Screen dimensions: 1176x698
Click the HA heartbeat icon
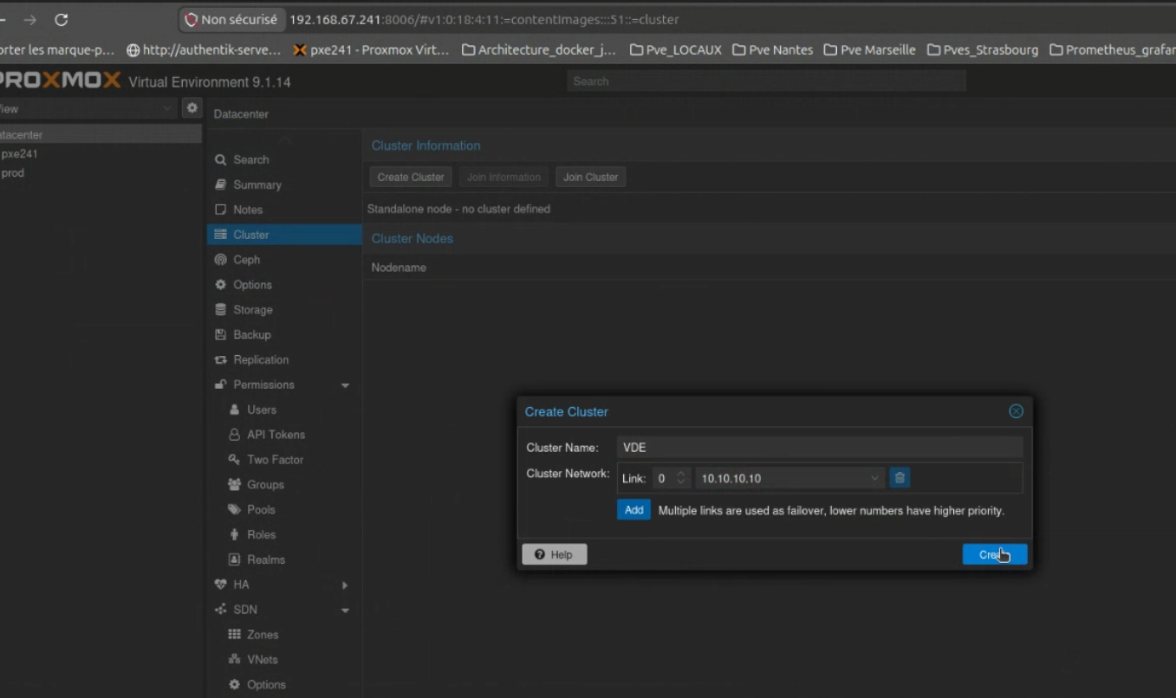220,585
